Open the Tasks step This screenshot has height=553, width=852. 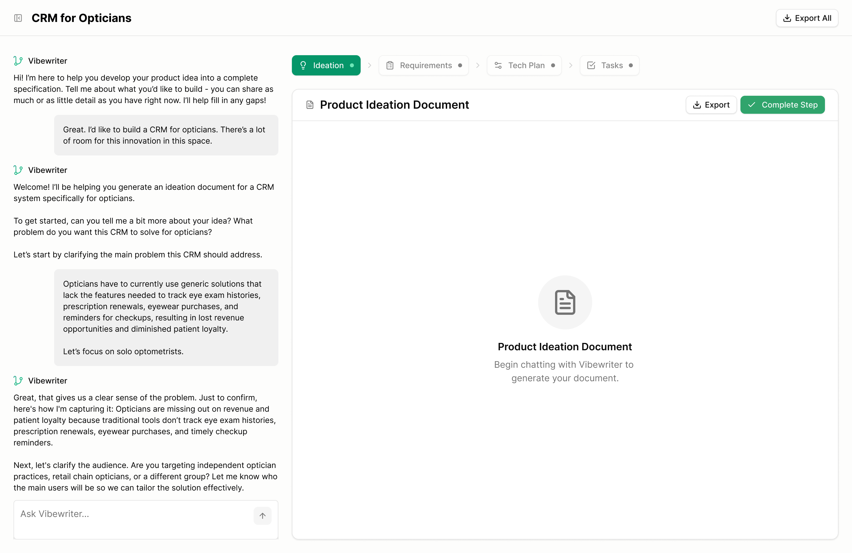(609, 65)
